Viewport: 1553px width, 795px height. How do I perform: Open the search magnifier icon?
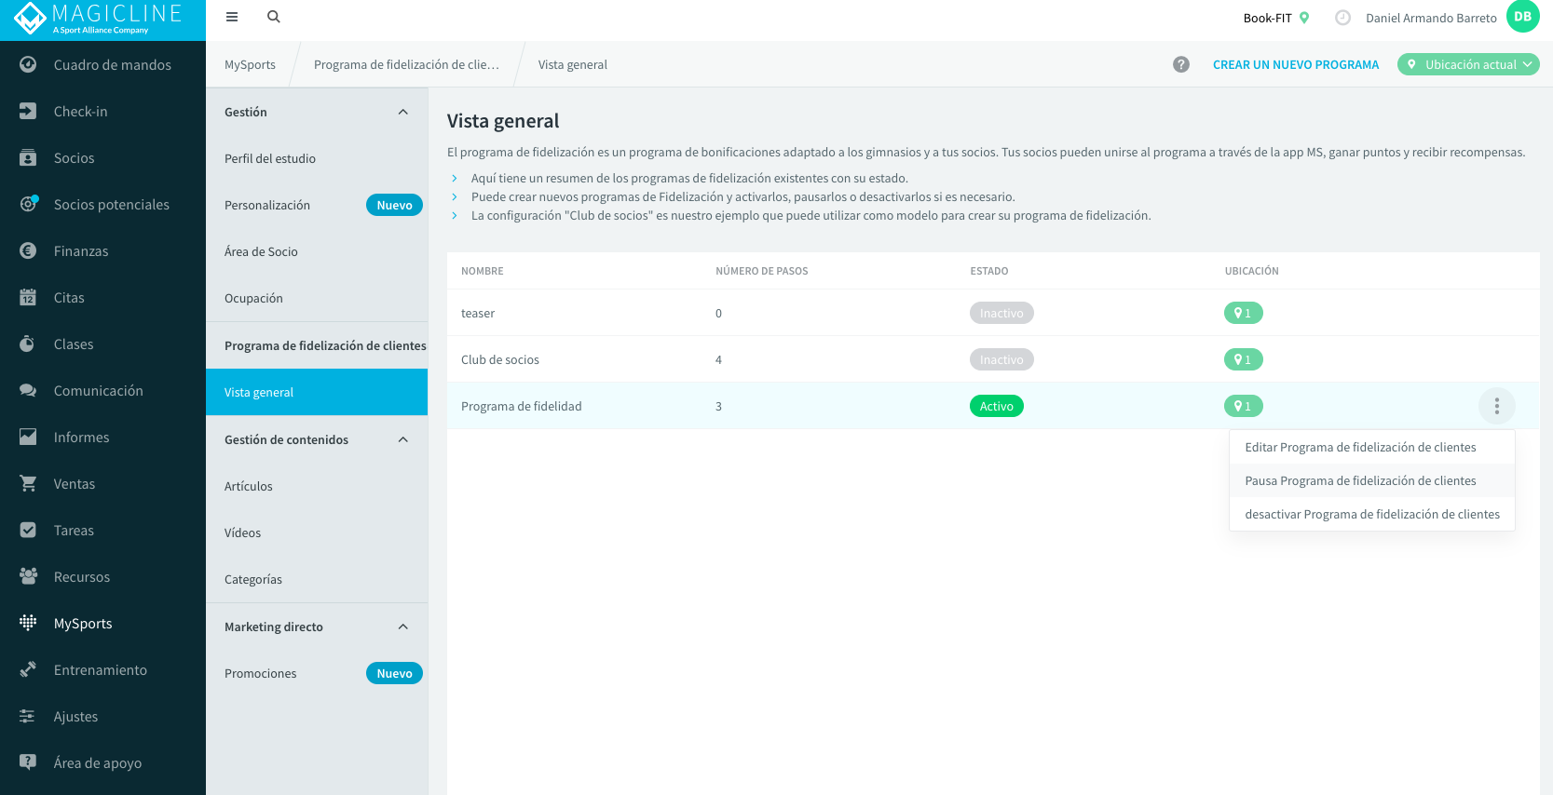click(273, 17)
